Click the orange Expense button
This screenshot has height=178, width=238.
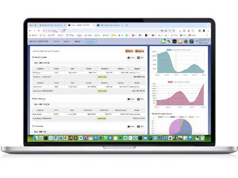(139, 51)
